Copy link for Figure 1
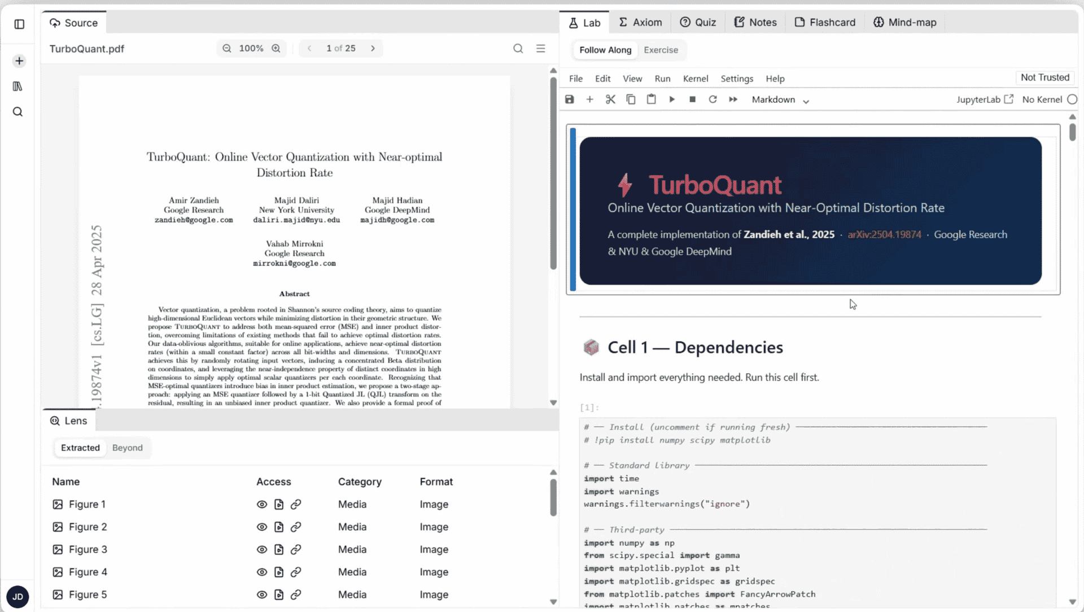This screenshot has width=1084, height=612. (x=296, y=504)
